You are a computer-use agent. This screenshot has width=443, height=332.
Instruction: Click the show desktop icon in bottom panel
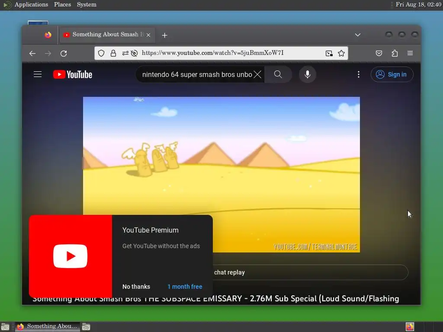pyautogui.click(x=5, y=327)
